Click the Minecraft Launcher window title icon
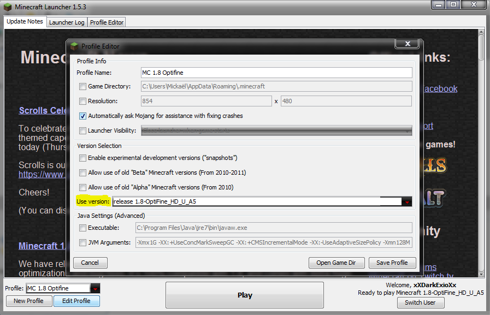 (x=7, y=7)
